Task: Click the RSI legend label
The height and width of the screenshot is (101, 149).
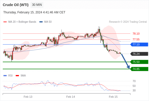Action: coord(10,76)
